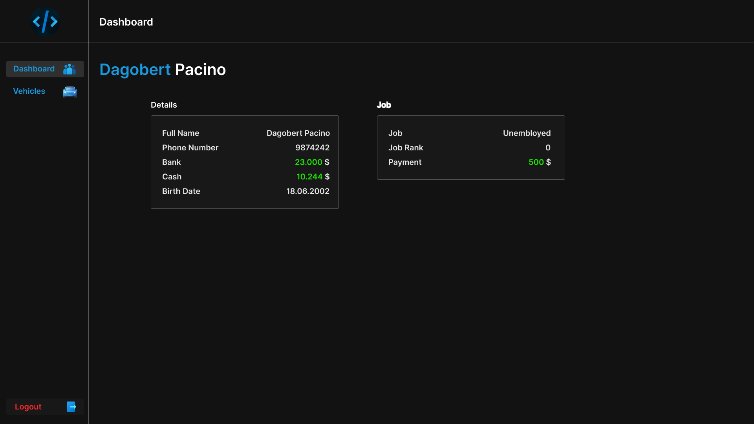Click the logout door arrow icon

click(x=71, y=407)
